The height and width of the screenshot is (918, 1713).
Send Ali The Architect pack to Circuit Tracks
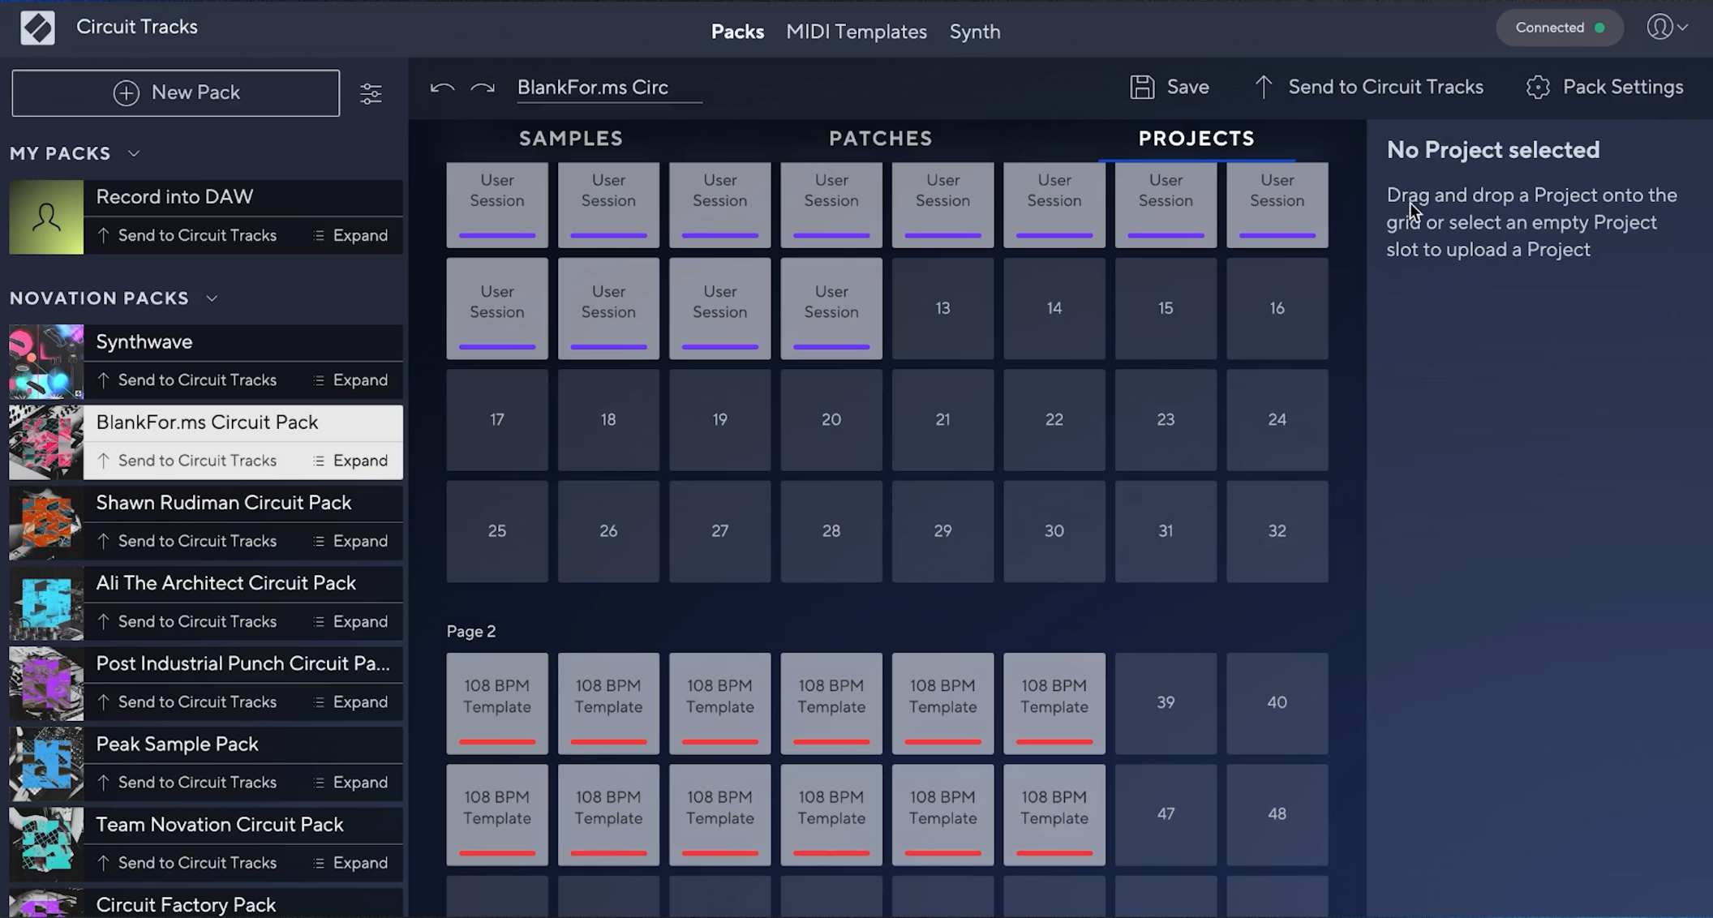tap(187, 621)
